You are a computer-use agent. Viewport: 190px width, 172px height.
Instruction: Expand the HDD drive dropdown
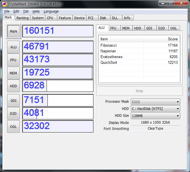click(x=156, y=108)
